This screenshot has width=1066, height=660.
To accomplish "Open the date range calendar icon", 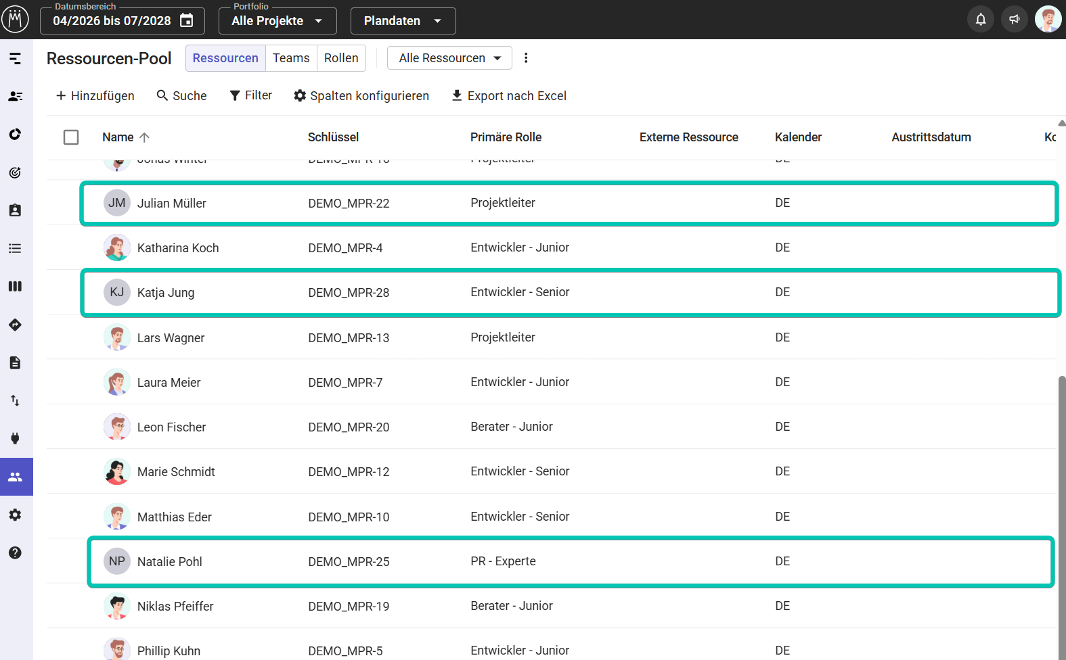I will [x=187, y=20].
